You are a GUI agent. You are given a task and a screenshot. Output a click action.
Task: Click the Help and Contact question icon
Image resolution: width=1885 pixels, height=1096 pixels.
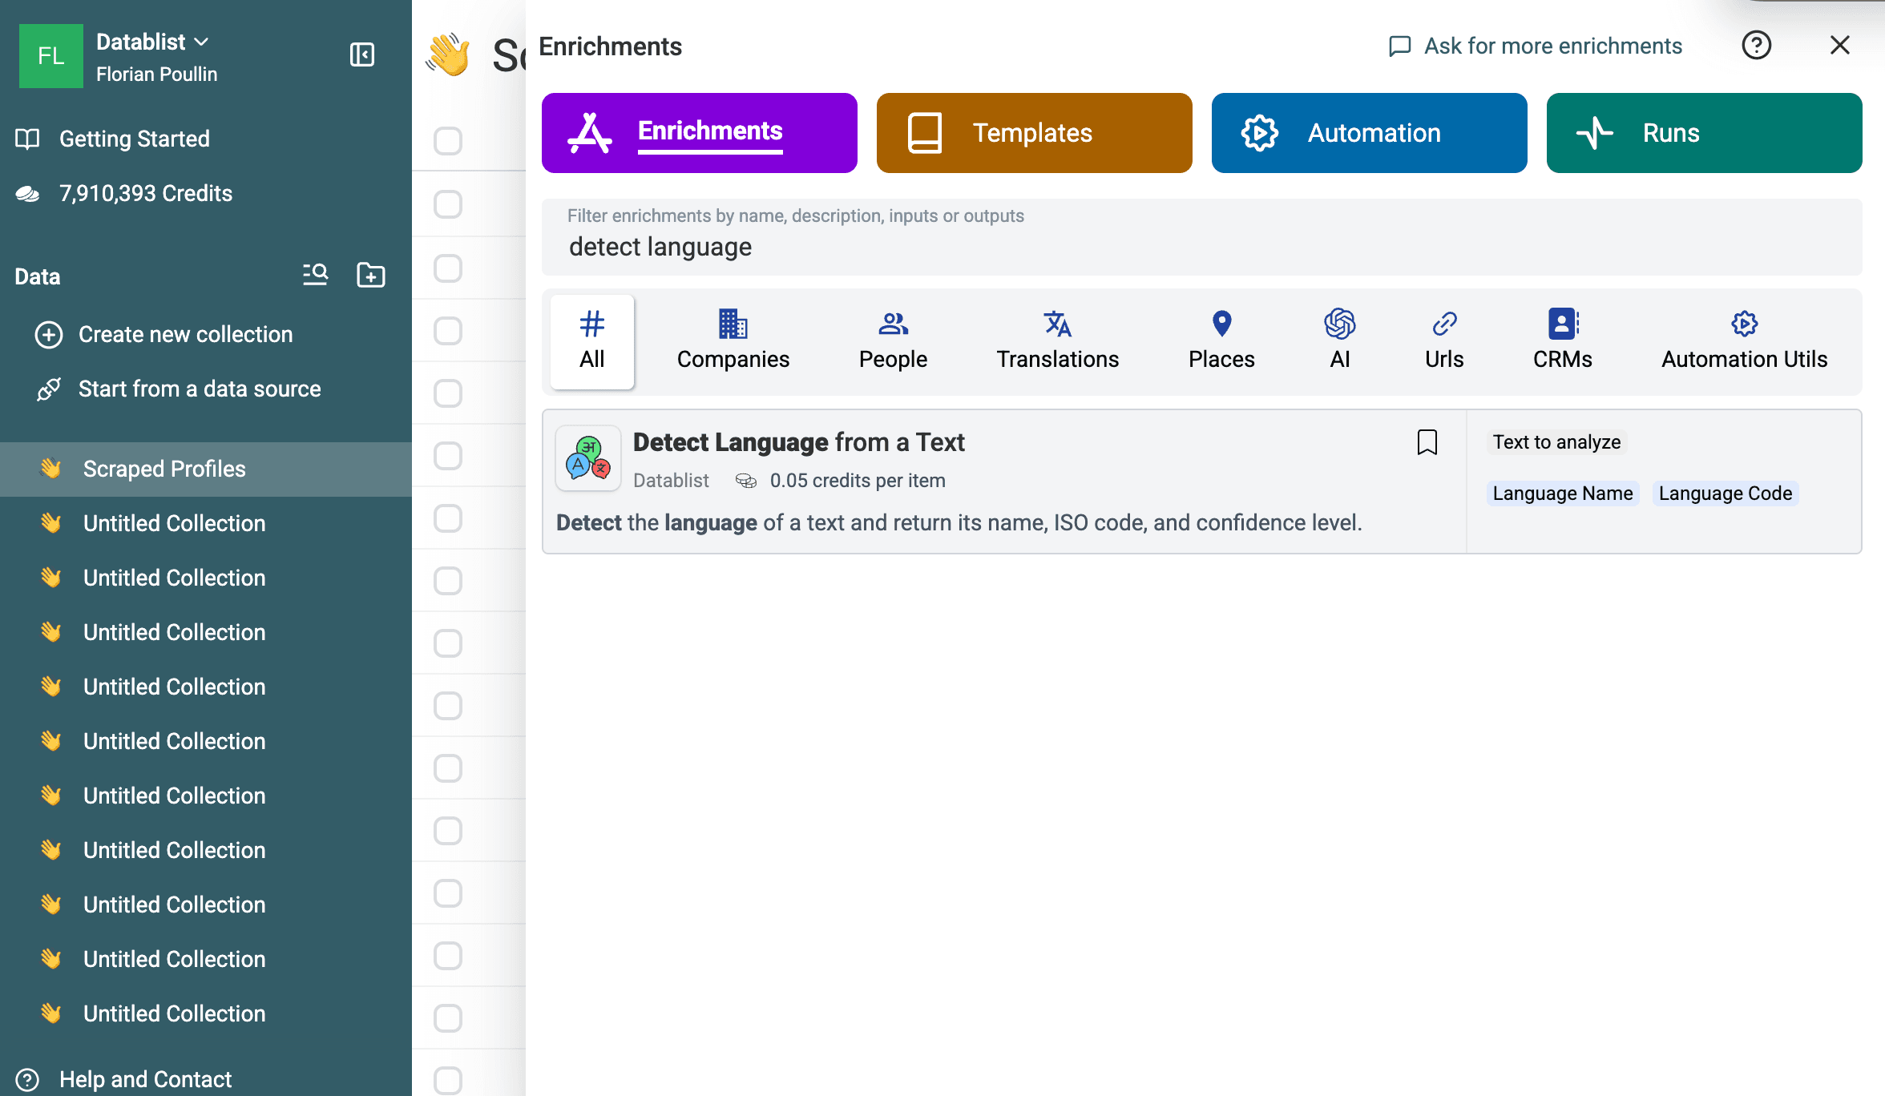pos(27,1079)
